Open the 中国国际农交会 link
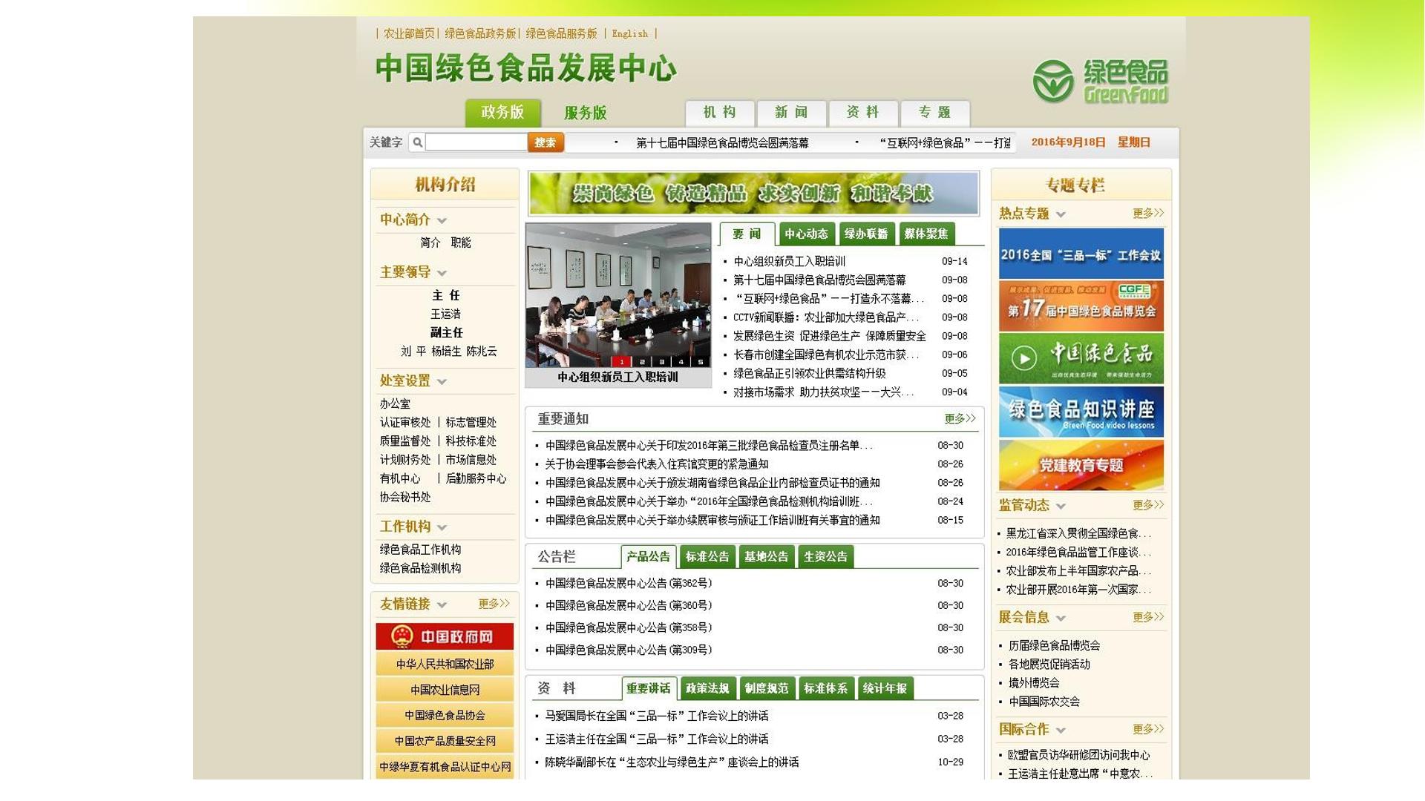The height and width of the screenshot is (801, 1425). pos(1044,702)
